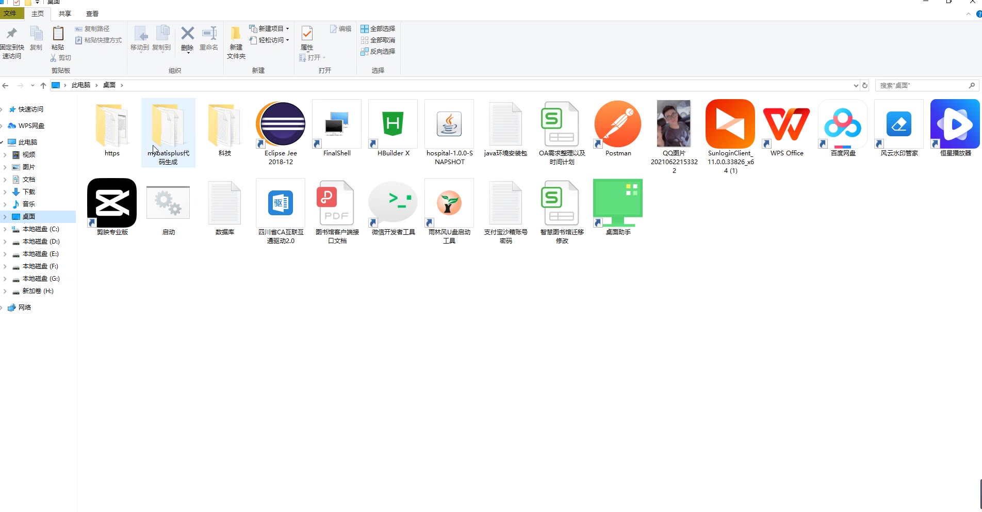Click 此电脑 in the address breadcrumb
The height and width of the screenshot is (512, 982).
coord(81,85)
